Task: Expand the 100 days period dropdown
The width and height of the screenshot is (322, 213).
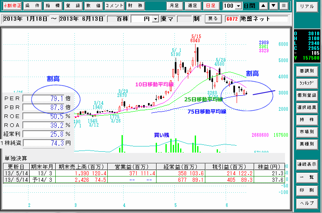Action: (x=238, y=6)
